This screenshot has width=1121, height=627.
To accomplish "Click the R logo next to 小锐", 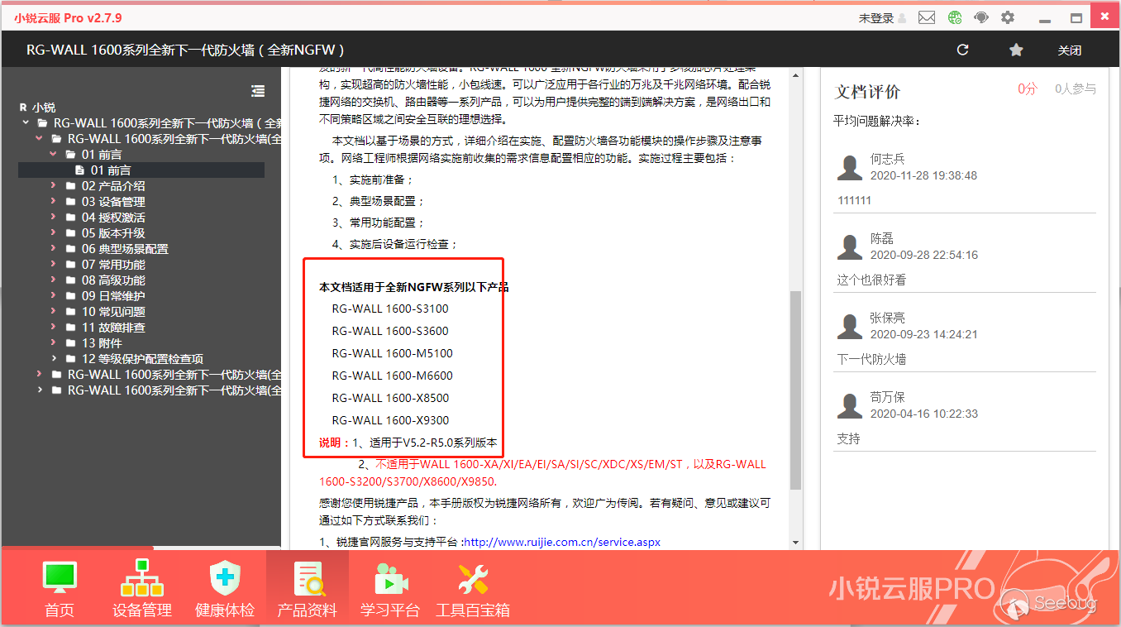I will (x=23, y=108).
